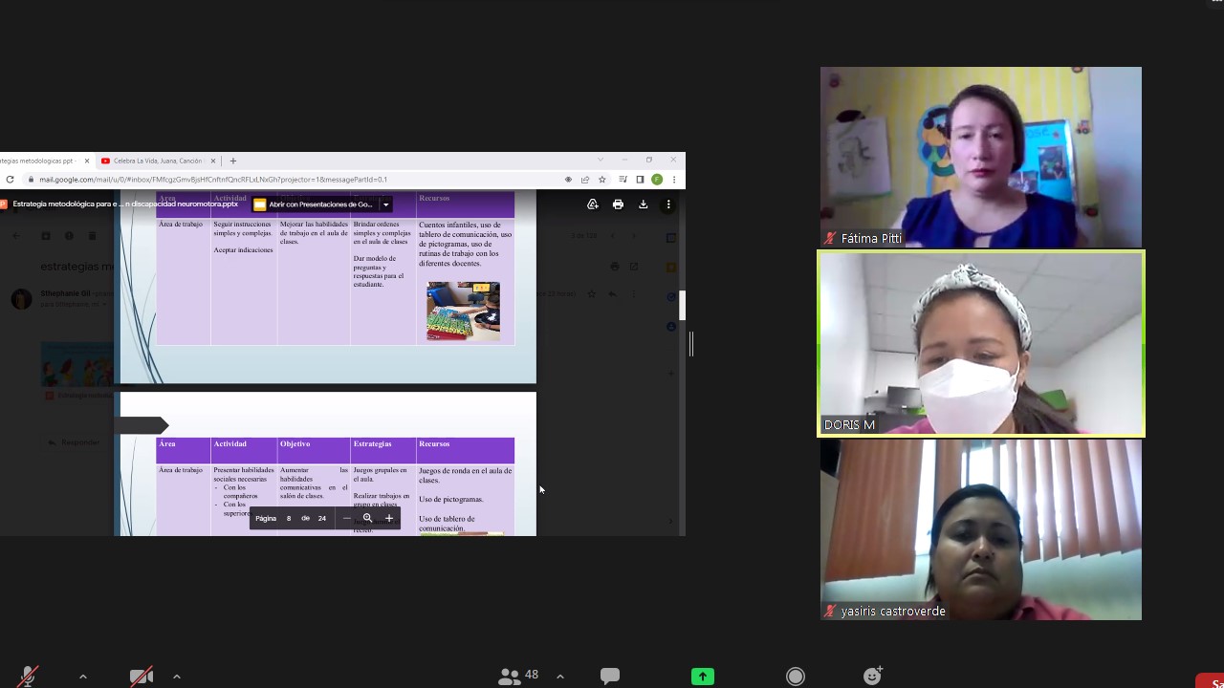This screenshot has width=1224, height=688.
Task: Open the participants list showing 48
Action: coord(518,676)
